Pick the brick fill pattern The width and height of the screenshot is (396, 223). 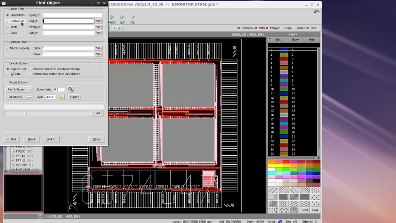point(273,210)
